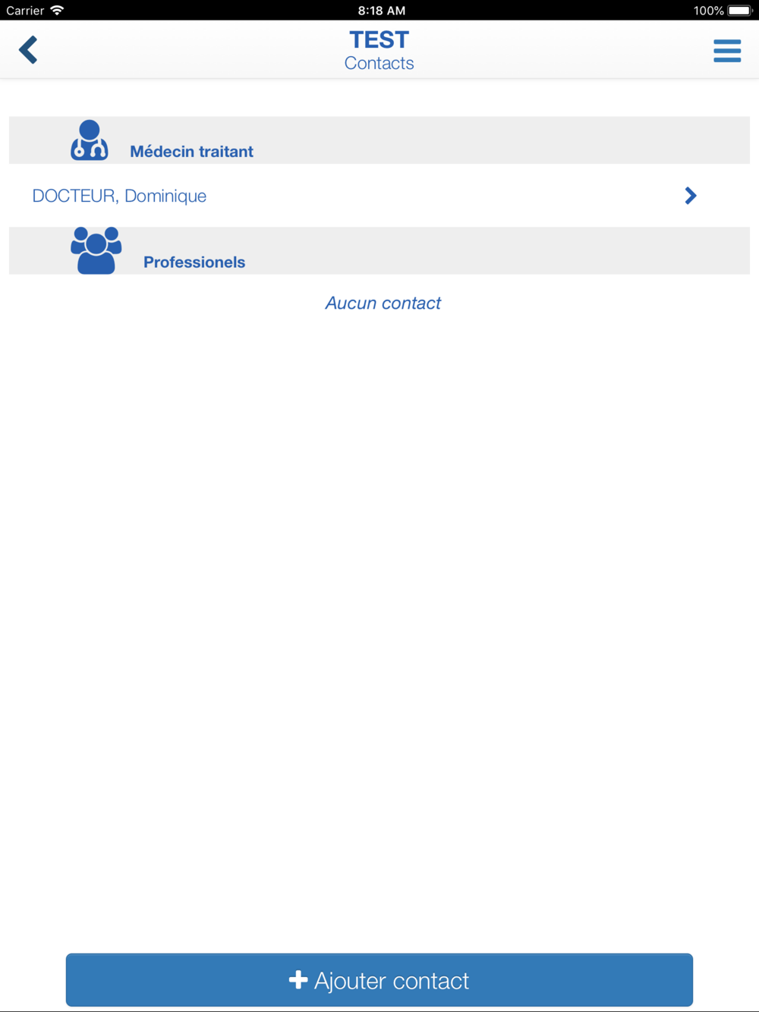Go back using the left chevron
Screen dimensions: 759x1012
[x=28, y=50]
